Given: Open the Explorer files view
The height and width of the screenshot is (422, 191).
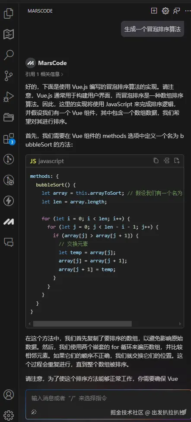Looking at the screenshot, I should point(9,13).
